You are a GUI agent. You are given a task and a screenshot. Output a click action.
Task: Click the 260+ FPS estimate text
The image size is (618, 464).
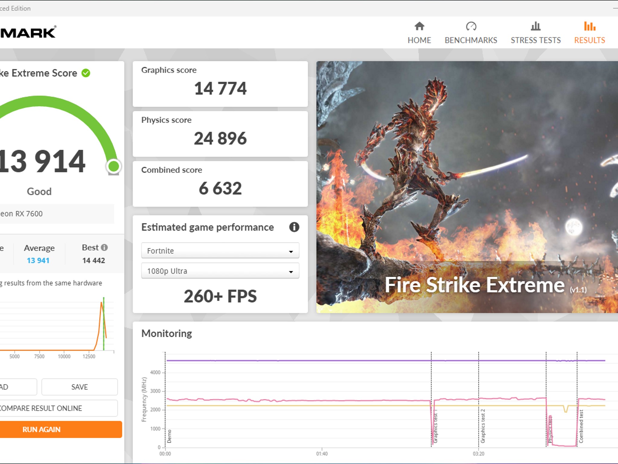pos(220,296)
